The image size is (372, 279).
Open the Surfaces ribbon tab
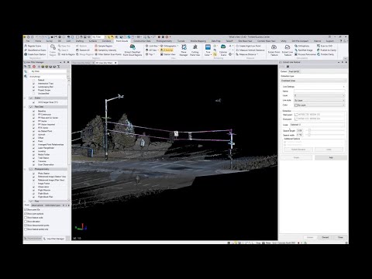point(93,41)
